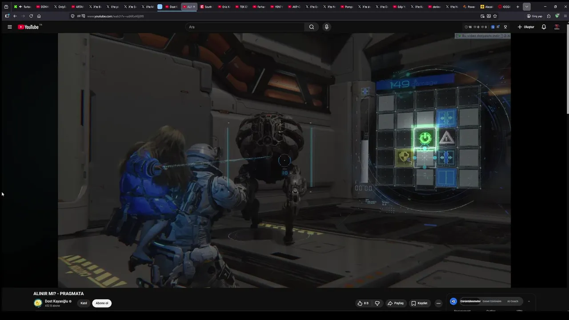
Task: Like the video with thumbs up
Action: [x=363, y=303]
